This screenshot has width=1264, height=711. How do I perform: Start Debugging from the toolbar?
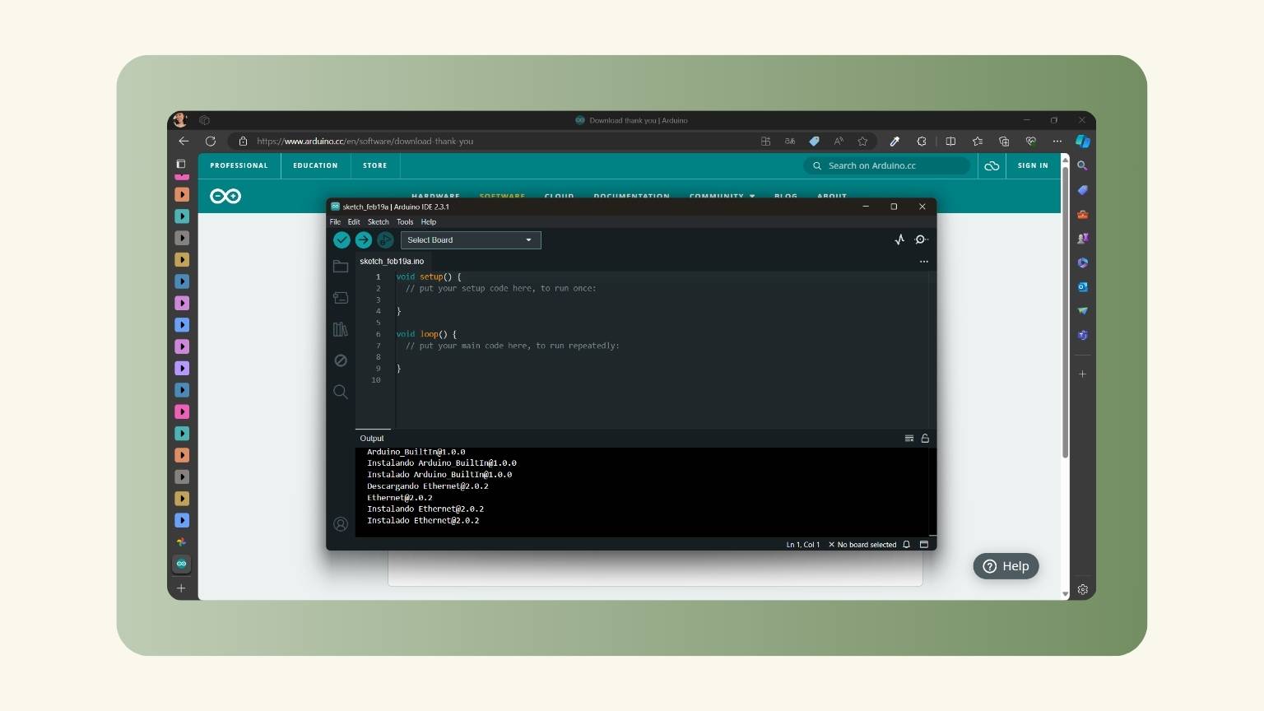coord(385,240)
